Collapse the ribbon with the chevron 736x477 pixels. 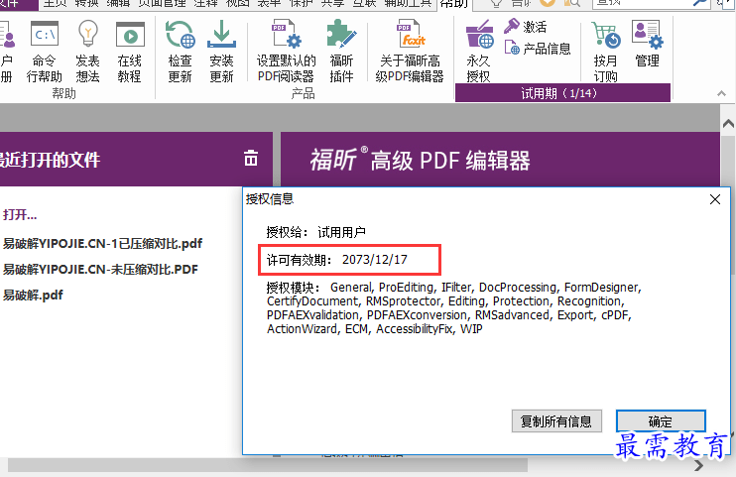(721, 93)
